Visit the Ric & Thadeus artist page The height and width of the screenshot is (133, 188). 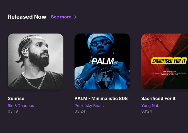pos(21,106)
